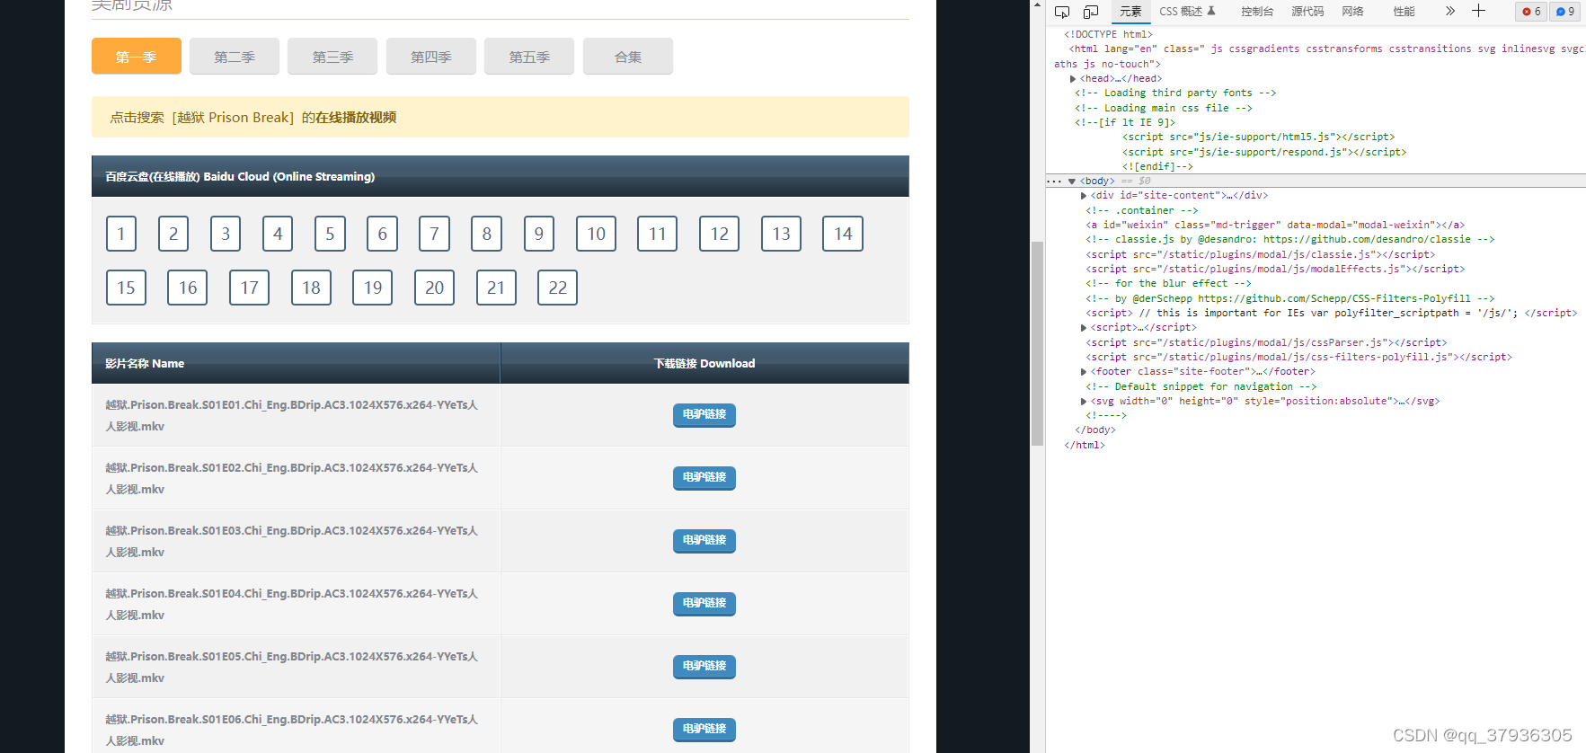Select the classie.js script element line
The height and width of the screenshot is (753, 1586).
tap(1261, 254)
